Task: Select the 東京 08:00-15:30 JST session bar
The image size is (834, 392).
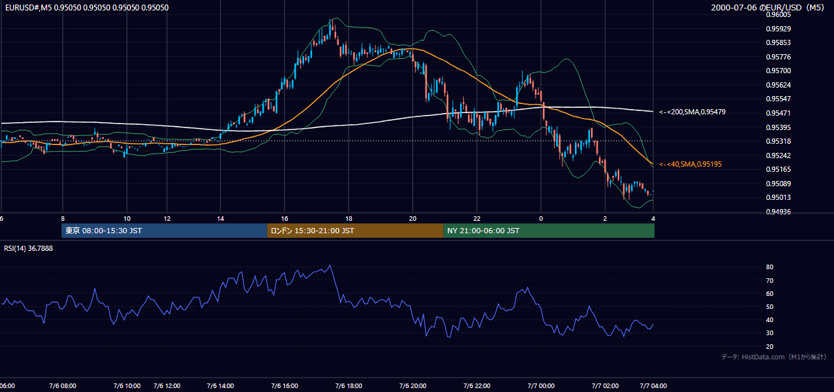Action: point(164,231)
